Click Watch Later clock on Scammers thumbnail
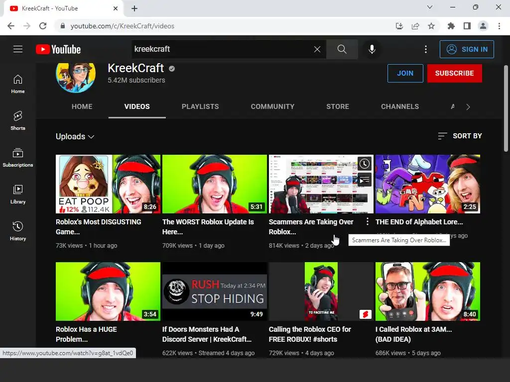Image resolution: width=510 pixels, height=382 pixels. point(364,164)
